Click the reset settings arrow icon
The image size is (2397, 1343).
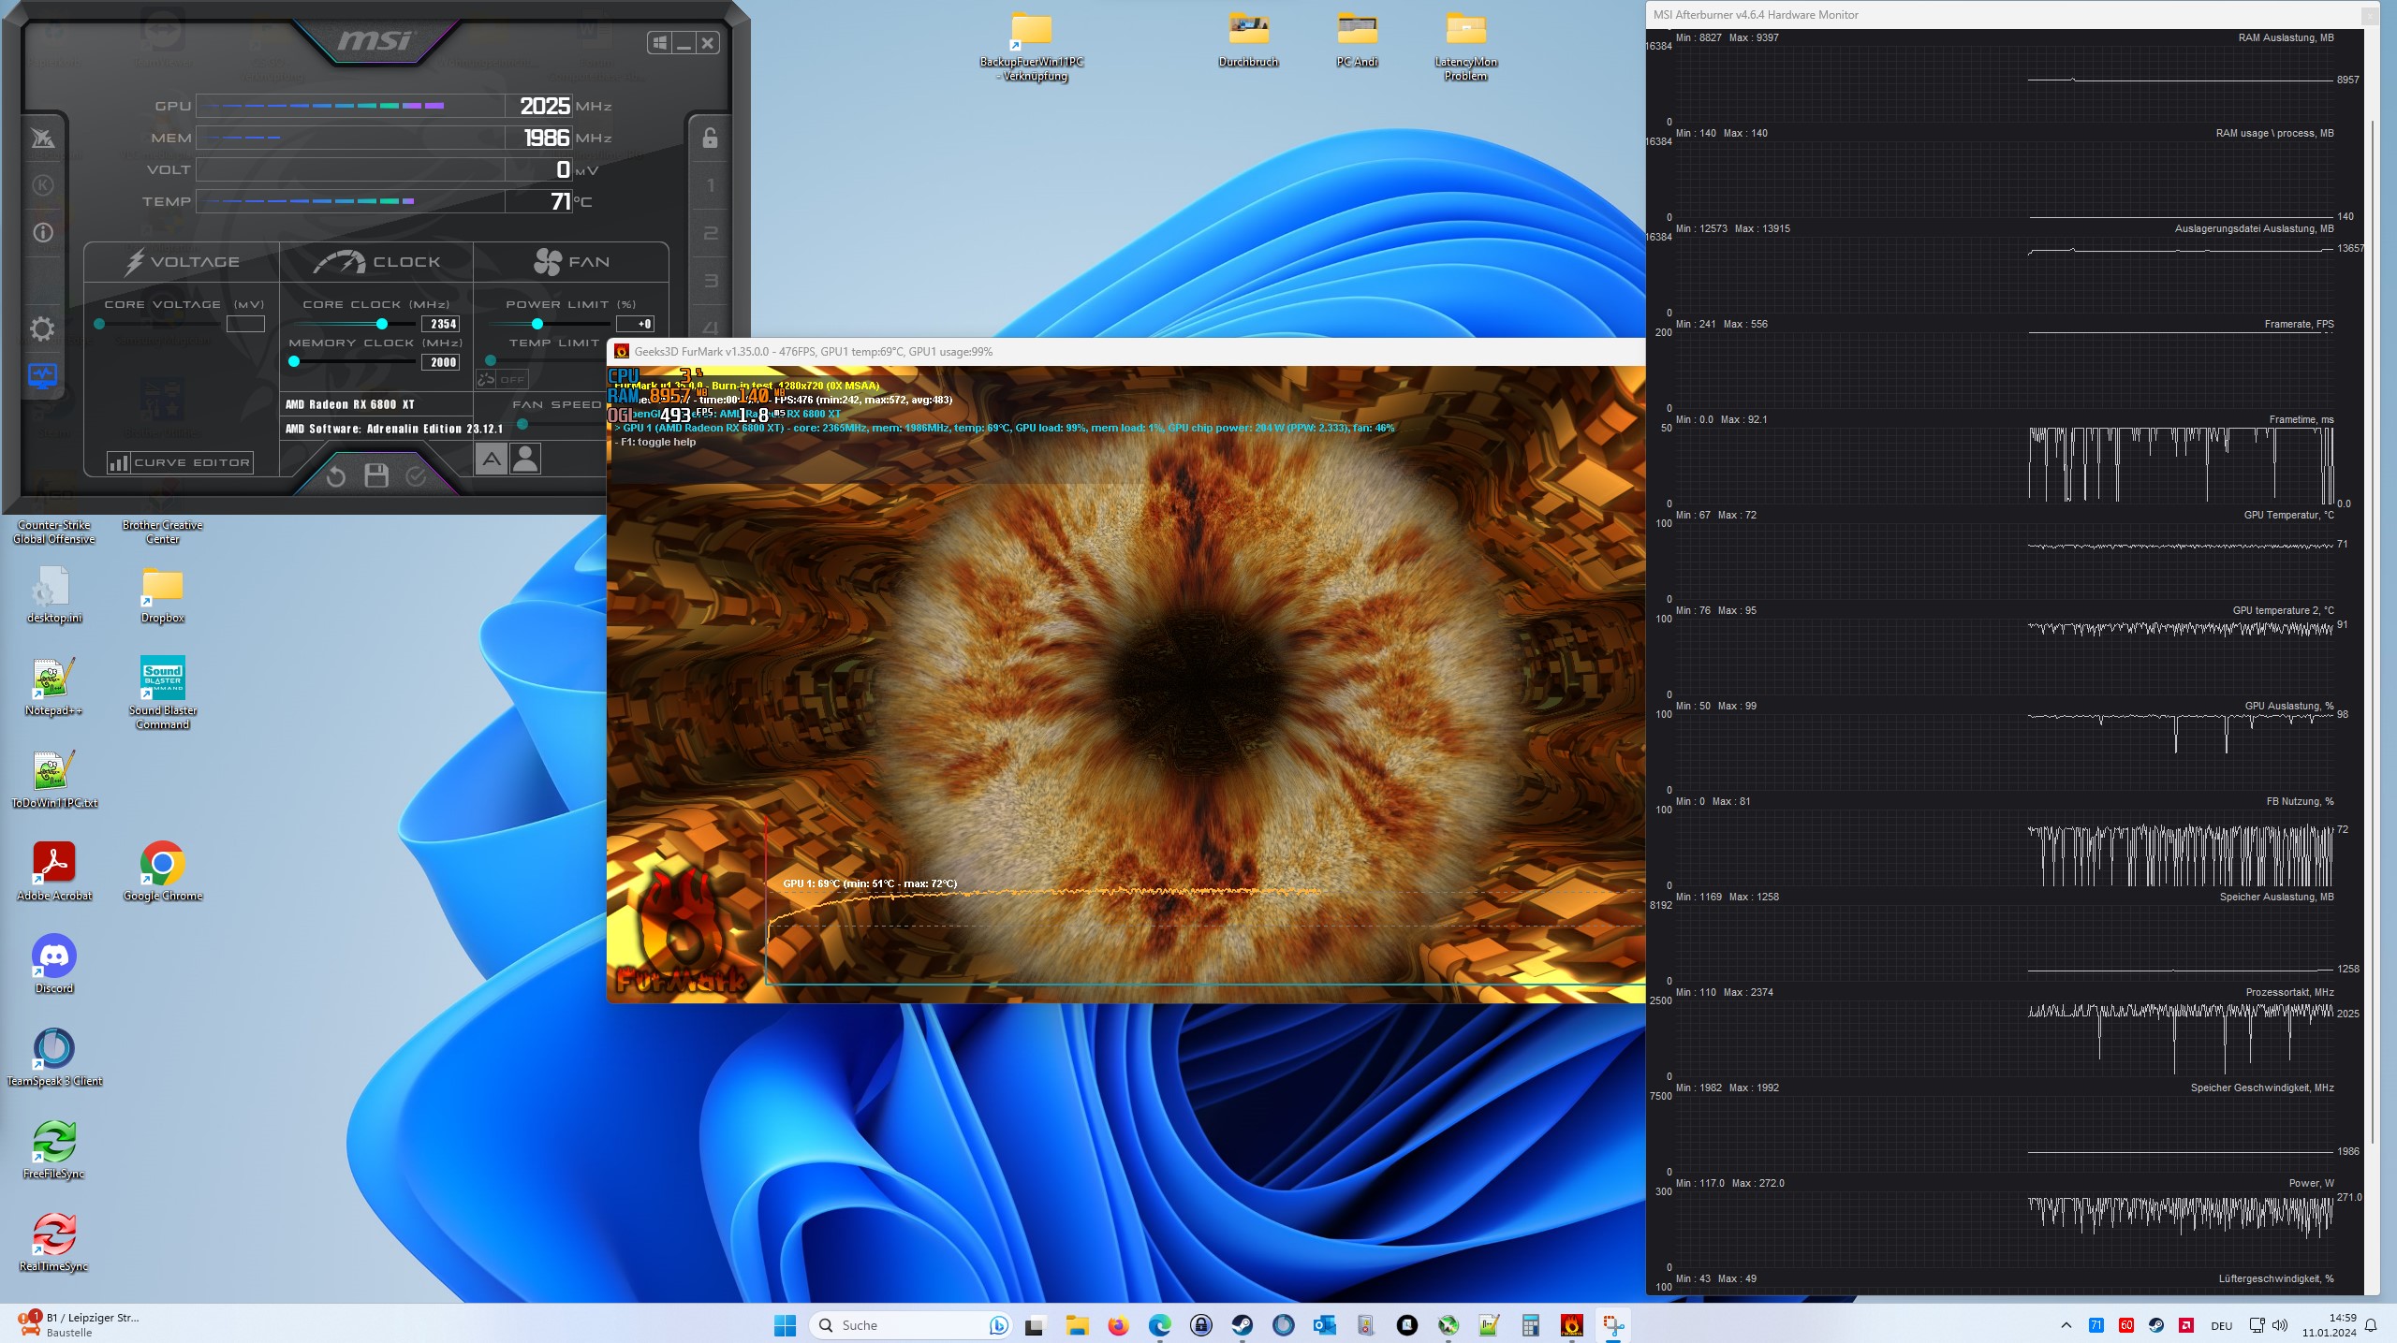335,476
